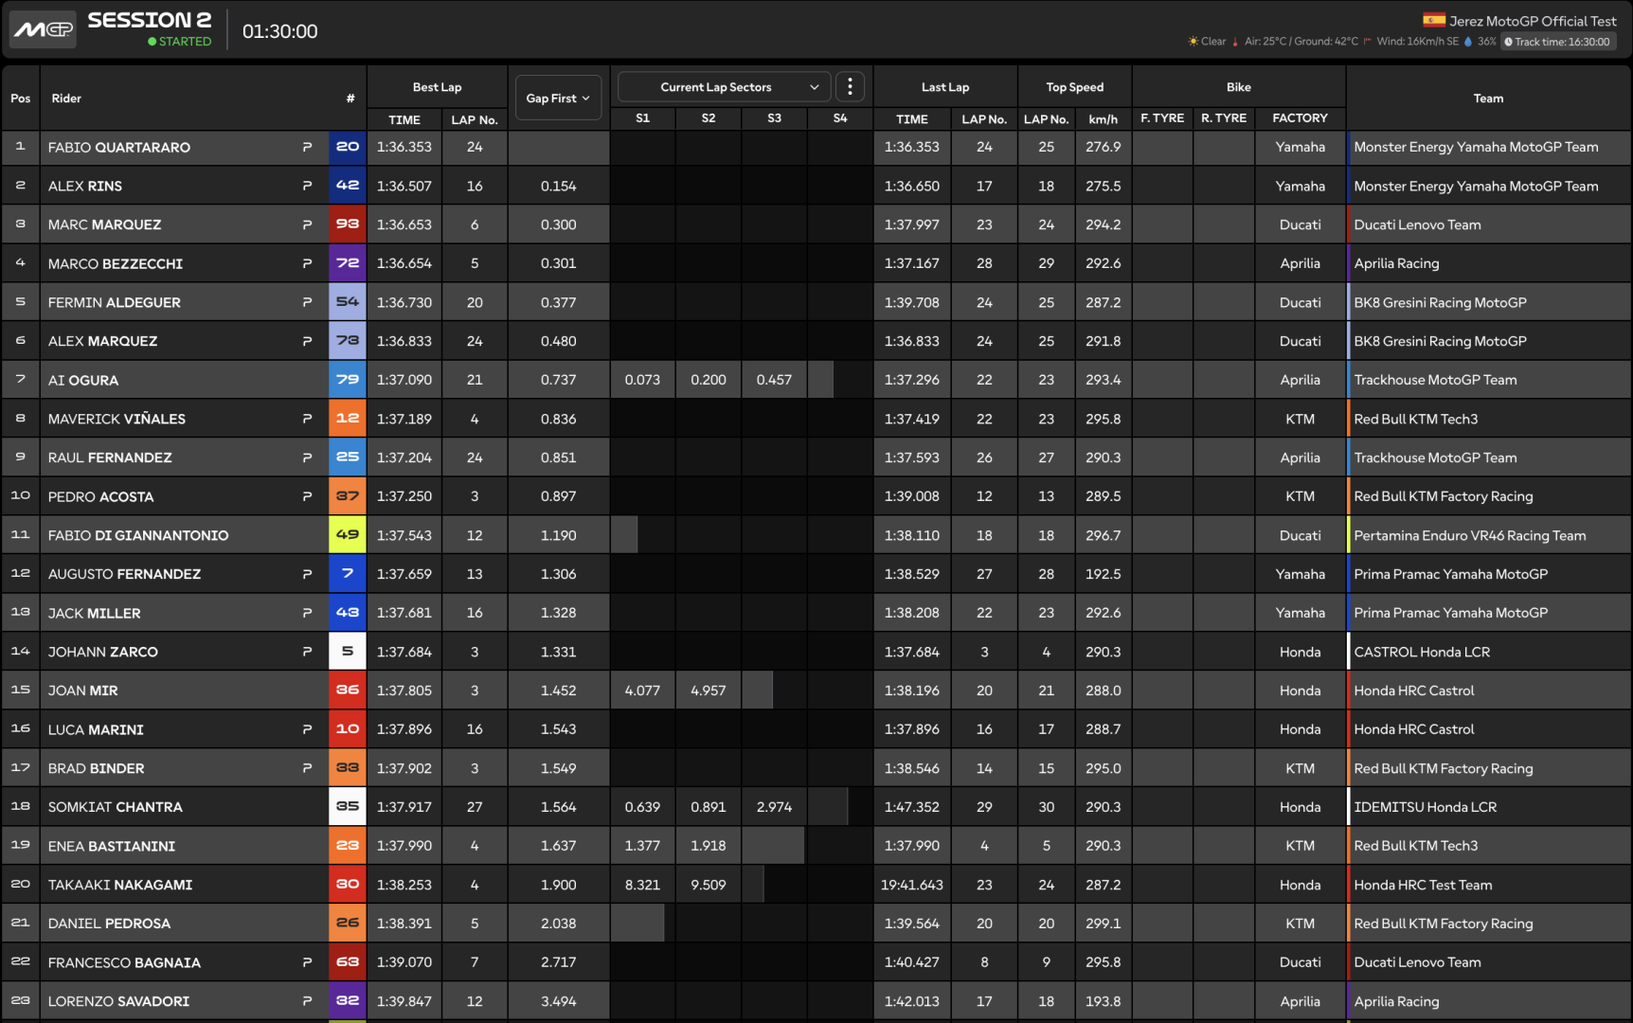
Task: Click the Best Lap column group header
Action: [438, 87]
